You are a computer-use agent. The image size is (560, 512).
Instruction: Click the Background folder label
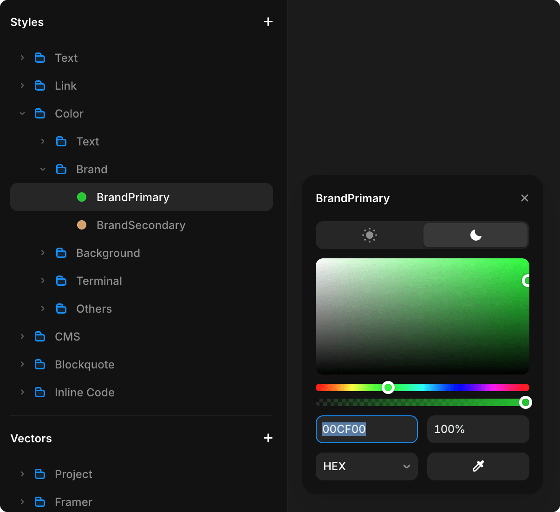[x=108, y=253]
